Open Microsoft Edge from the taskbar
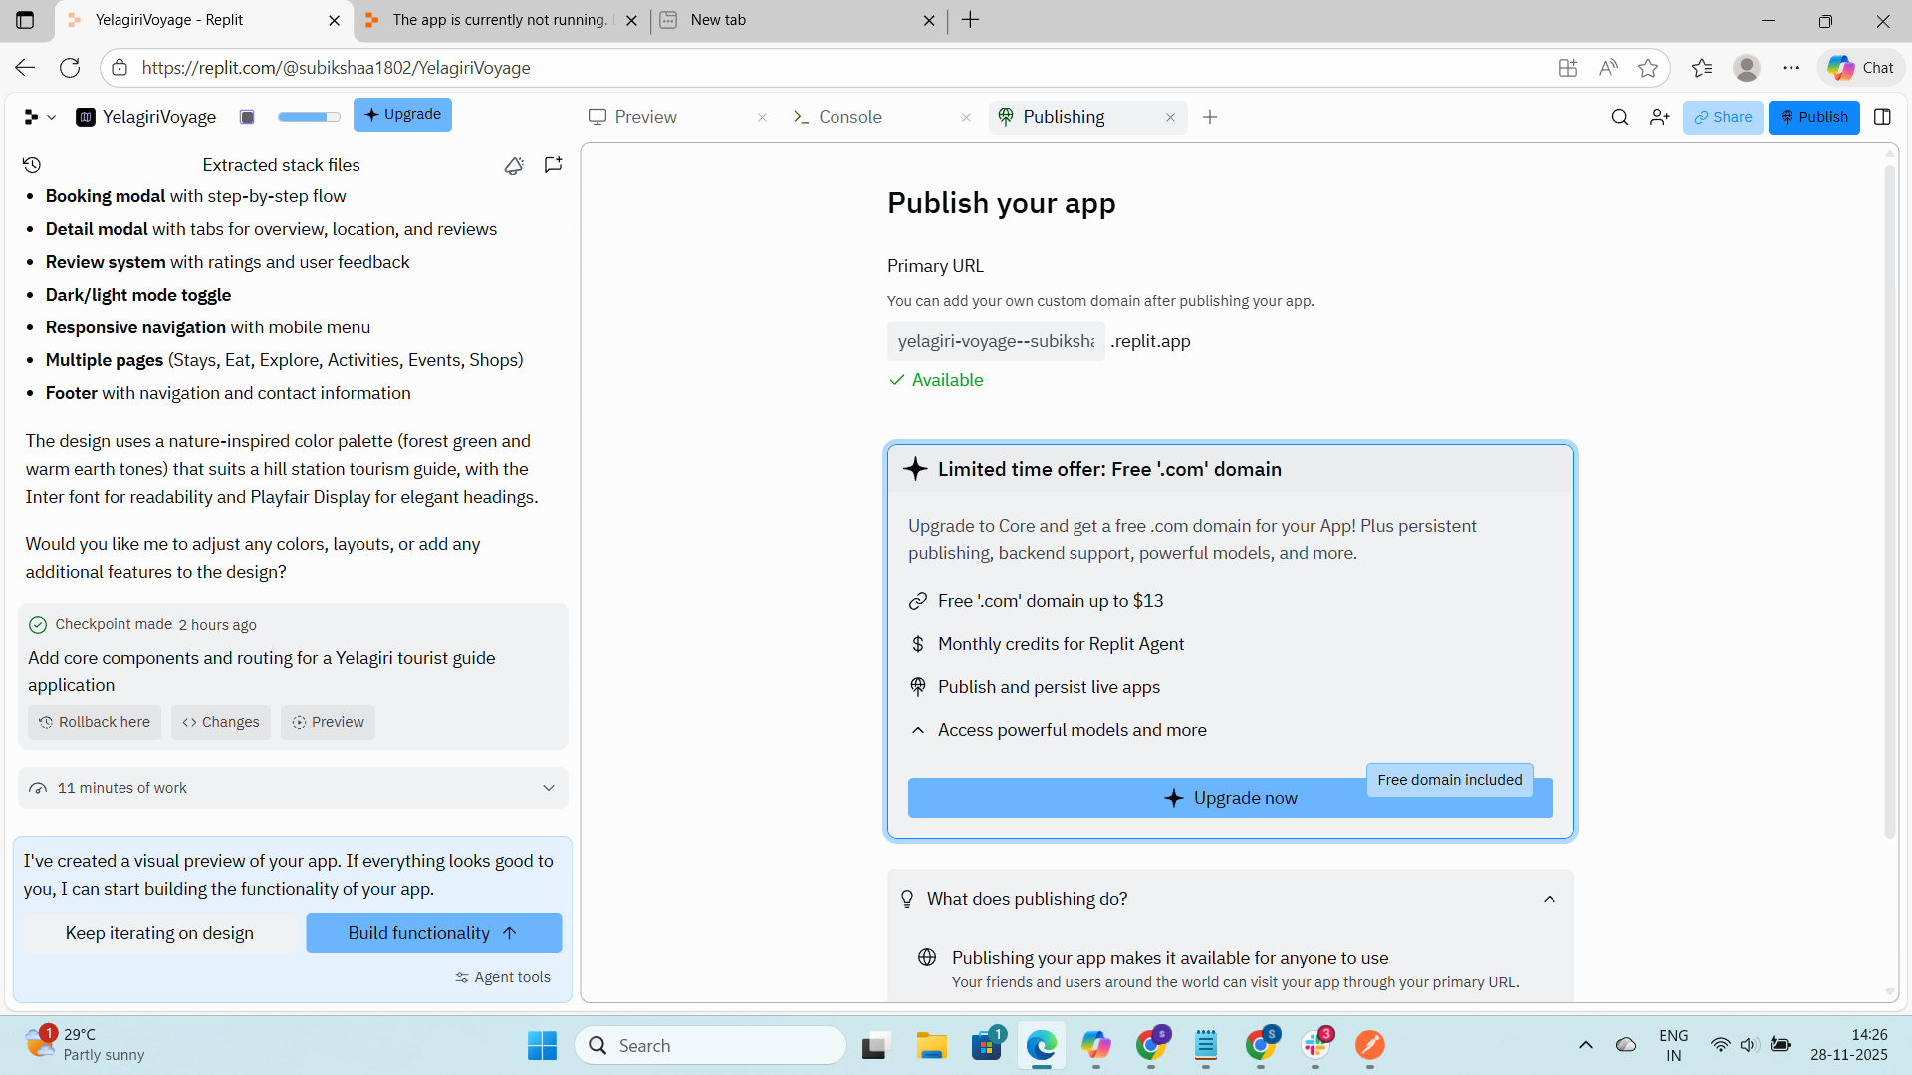Viewport: 1912px width, 1075px height. (x=1042, y=1046)
